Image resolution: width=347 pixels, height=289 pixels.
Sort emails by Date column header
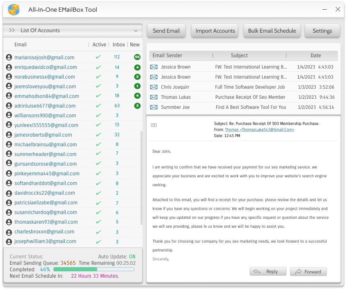pyautogui.click(x=316, y=56)
